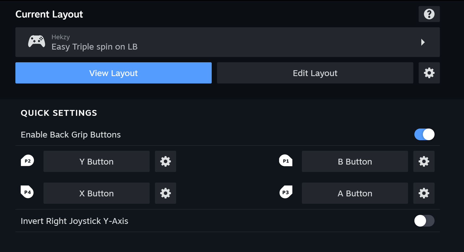
Task: Open gear settings for X Button binding
Action: tap(165, 193)
